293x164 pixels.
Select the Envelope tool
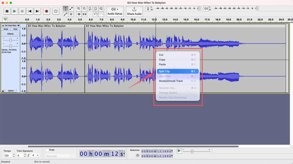[x=71, y=8]
